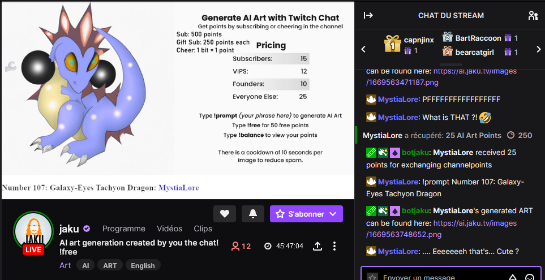Viewport: 545px width, 280px height.
Task: Click the Art category link
Action: coord(65,265)
